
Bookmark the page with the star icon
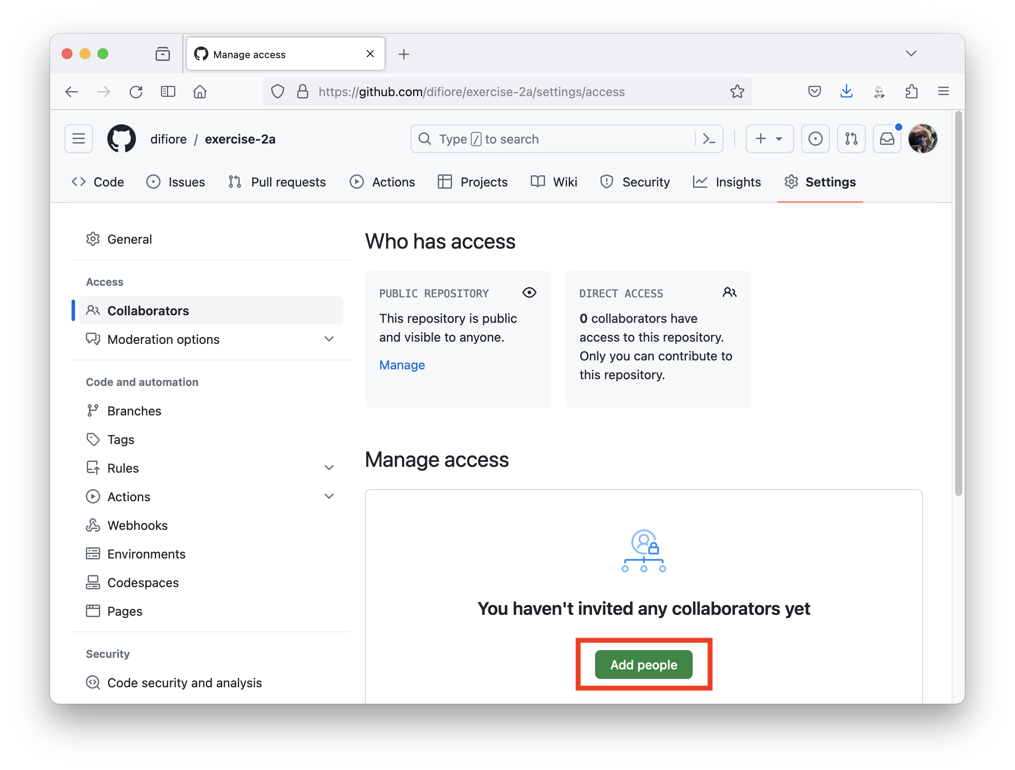point(737,92)
